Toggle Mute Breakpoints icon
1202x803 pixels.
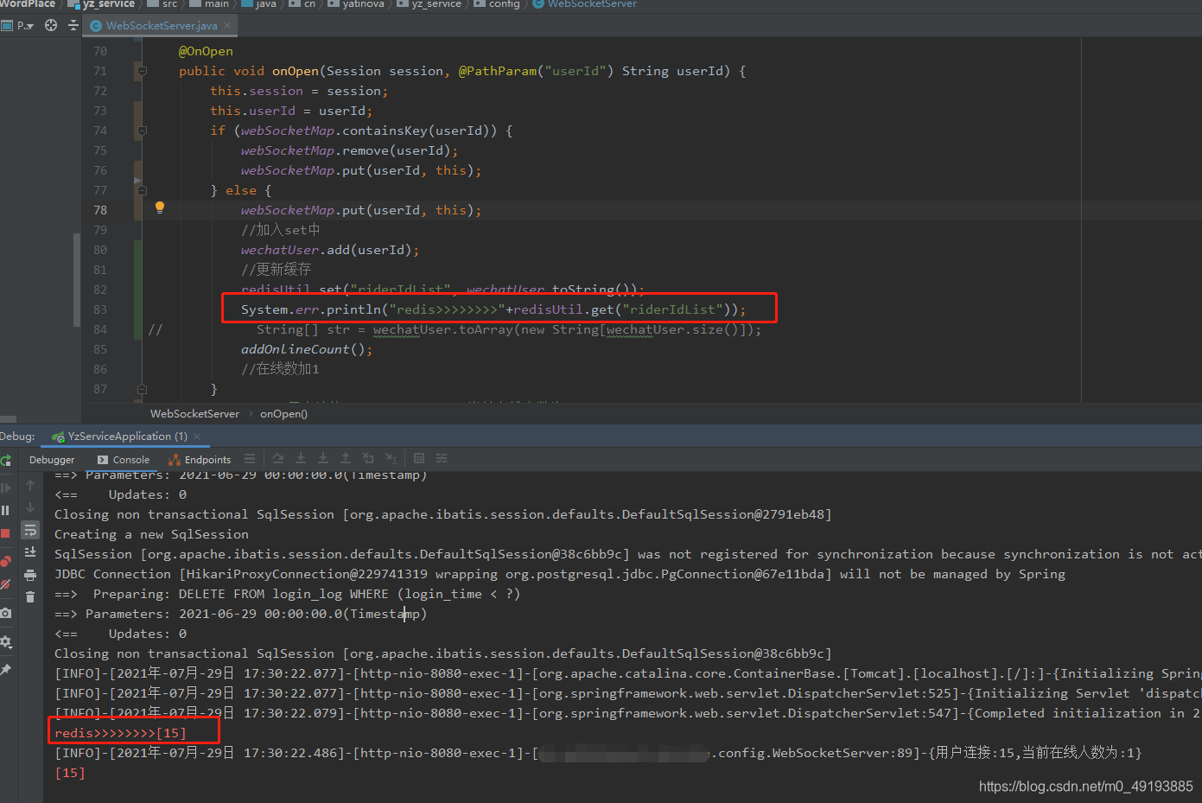tap(5, 584)
